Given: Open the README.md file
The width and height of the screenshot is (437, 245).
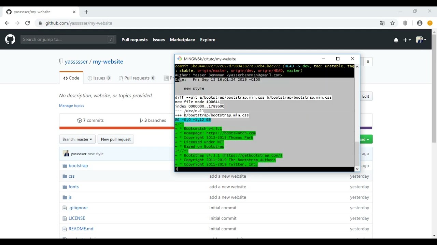Looking at the screenshot, I should [x=81, y=229].
